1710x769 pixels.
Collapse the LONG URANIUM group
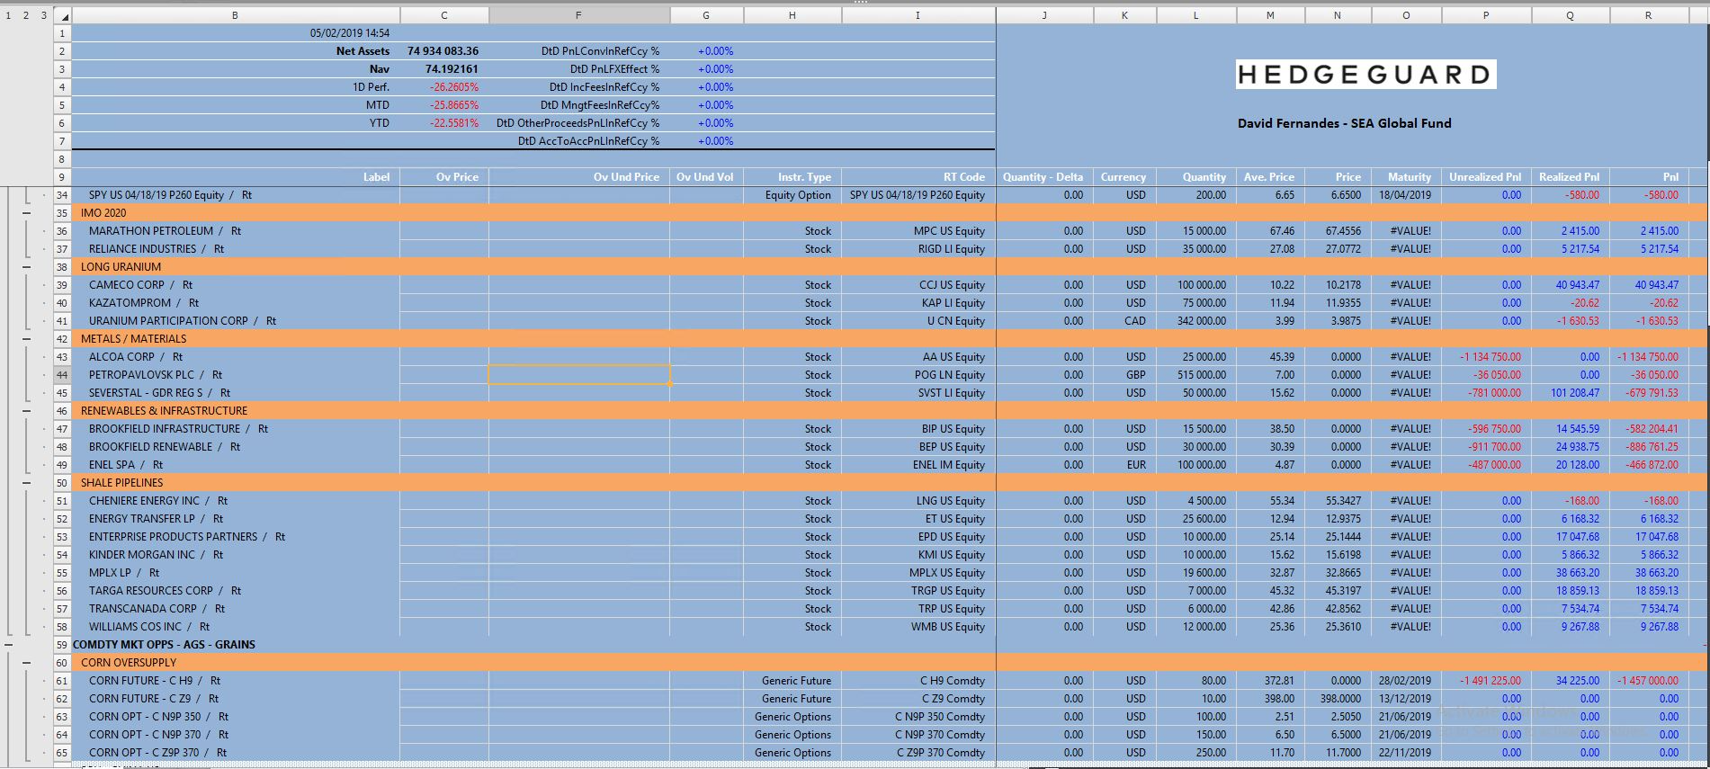(x=26, y=267)
